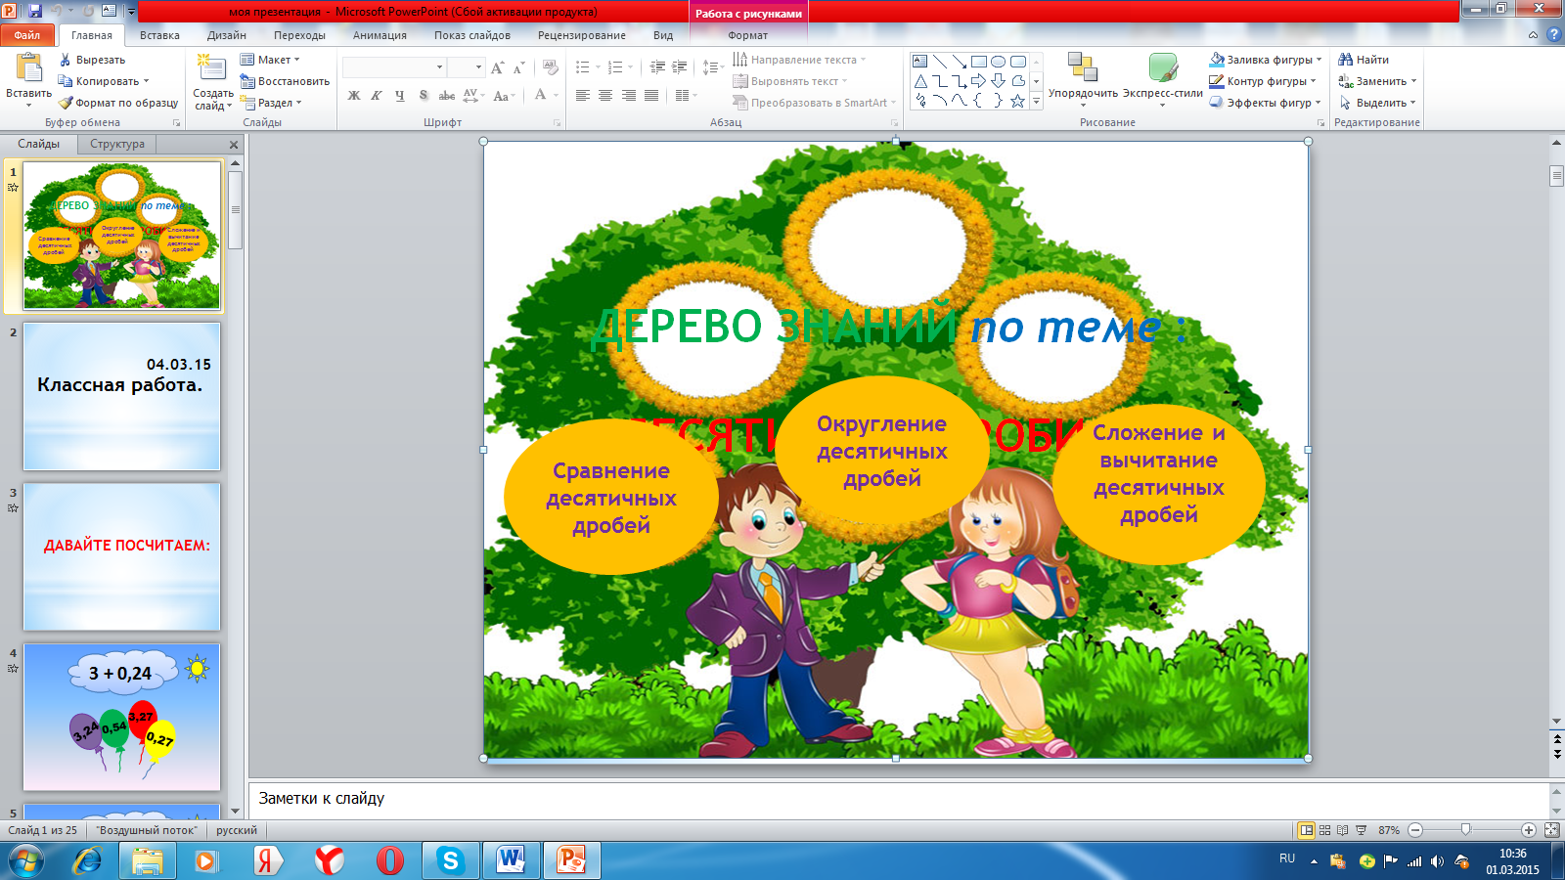The width and height of the screenshot is (1565, 880).
Task: Open Quick Styles (Экспресс-стили) gallery
Action: pos(1163,78)
